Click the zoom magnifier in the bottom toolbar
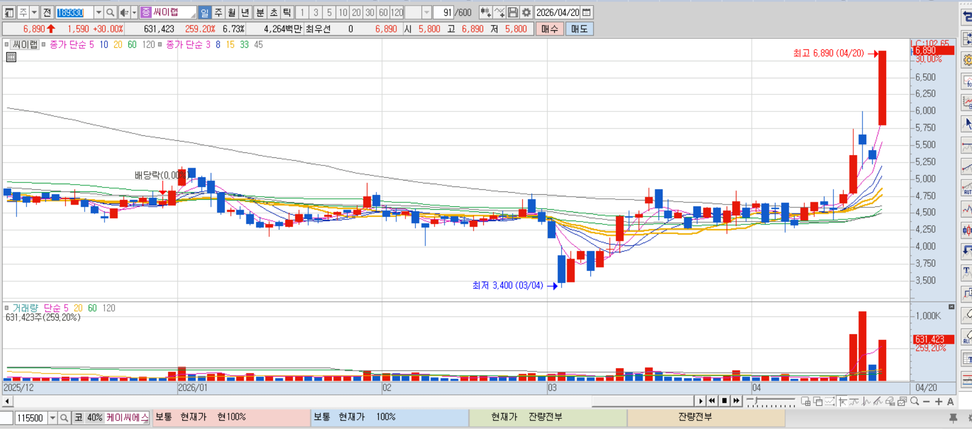972x429 pixels. click(x=915, y=401)
